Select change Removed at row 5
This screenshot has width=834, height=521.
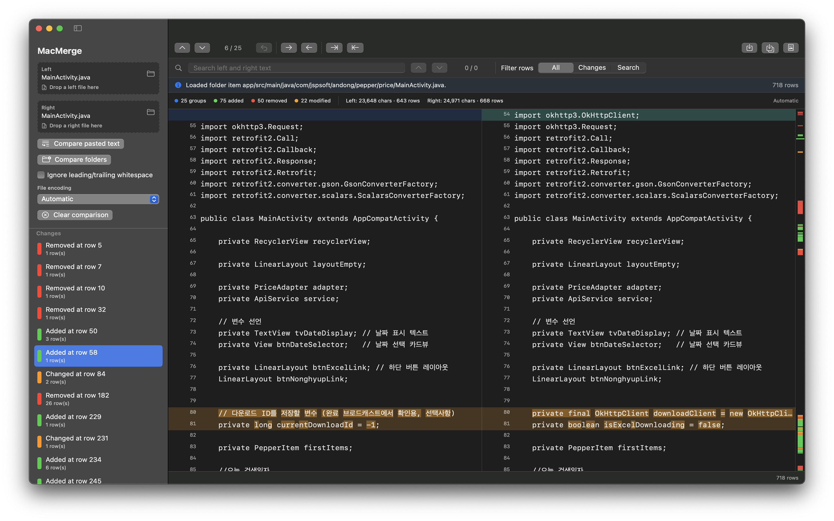pyautogui.click(x=98, y=249)
